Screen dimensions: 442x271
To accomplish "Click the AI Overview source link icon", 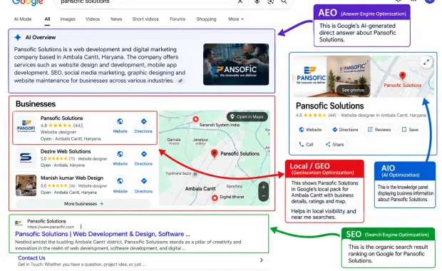I will pyautogui.click(x=180, y=81).
